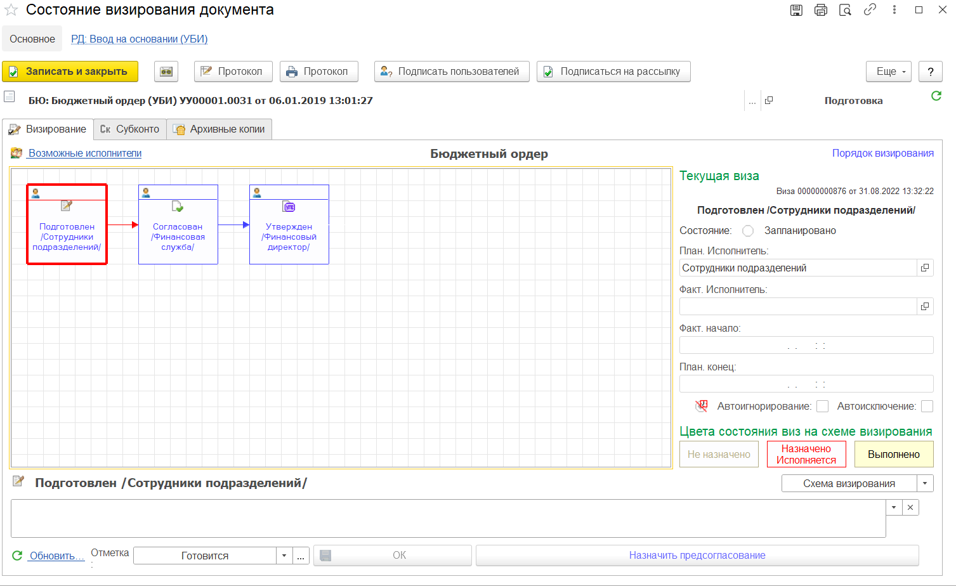
Task: Toggle the Автоисключение checkbox
Action: (x=927, y=406)
